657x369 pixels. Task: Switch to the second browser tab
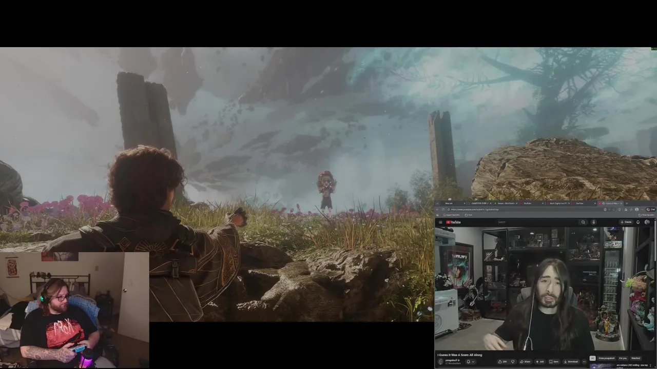(x=480, y=203)
